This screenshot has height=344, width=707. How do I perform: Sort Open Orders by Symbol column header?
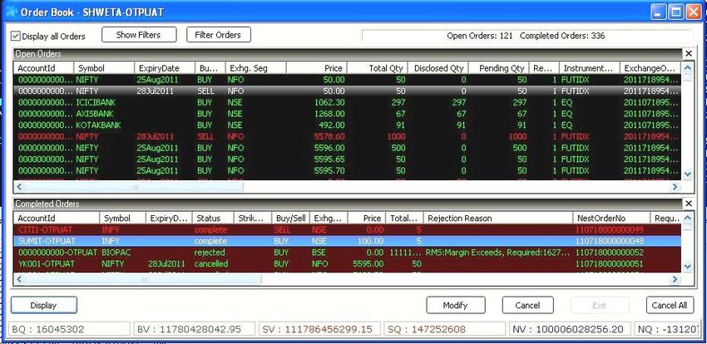pyautogui.click(x=104, y=68)
